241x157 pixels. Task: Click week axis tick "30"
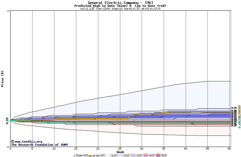[141, 149]
